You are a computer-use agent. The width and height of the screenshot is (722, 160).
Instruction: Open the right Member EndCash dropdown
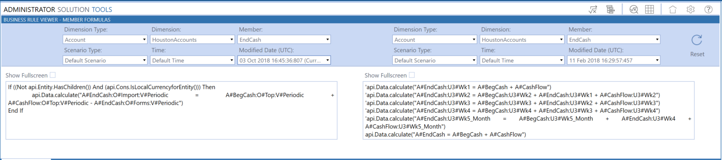[614, 40]
